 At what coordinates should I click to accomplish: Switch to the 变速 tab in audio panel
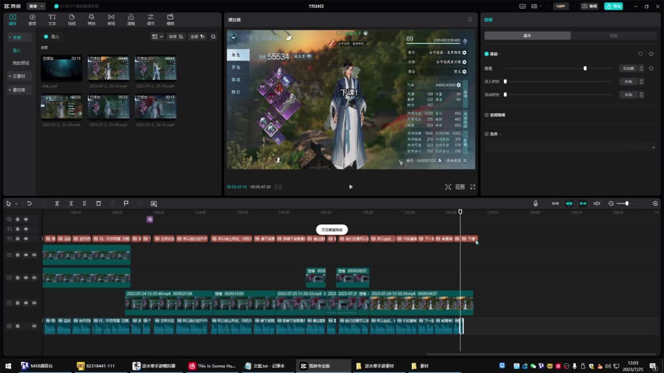tap(614, 36)
